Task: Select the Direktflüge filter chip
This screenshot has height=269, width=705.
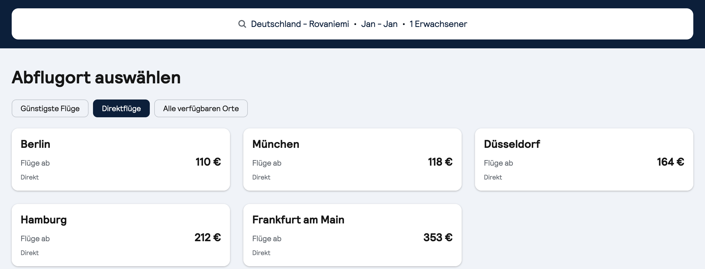Action: point(121,108)
